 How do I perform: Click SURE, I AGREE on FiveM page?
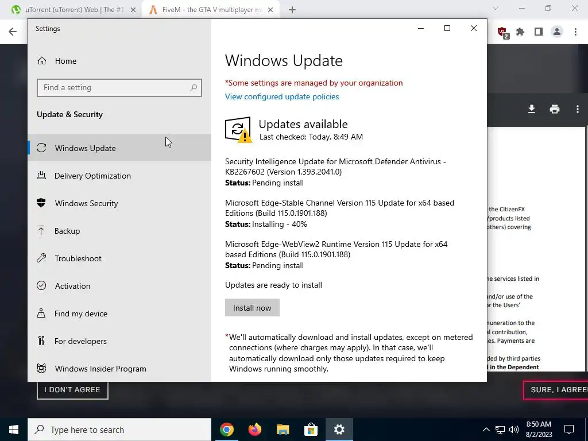point(556,390)
